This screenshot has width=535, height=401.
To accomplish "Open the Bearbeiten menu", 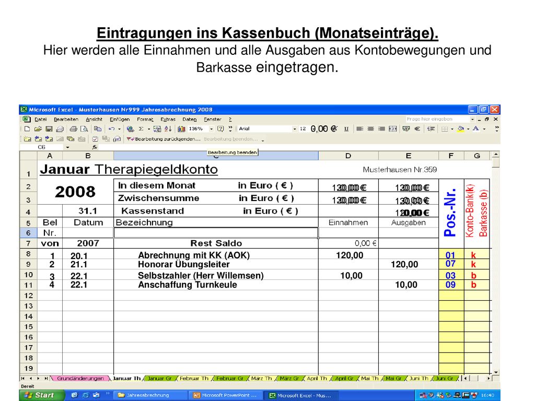I will (66, 120).
